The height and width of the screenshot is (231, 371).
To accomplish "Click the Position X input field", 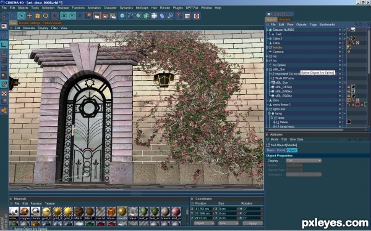I will (x=203, y=209).
